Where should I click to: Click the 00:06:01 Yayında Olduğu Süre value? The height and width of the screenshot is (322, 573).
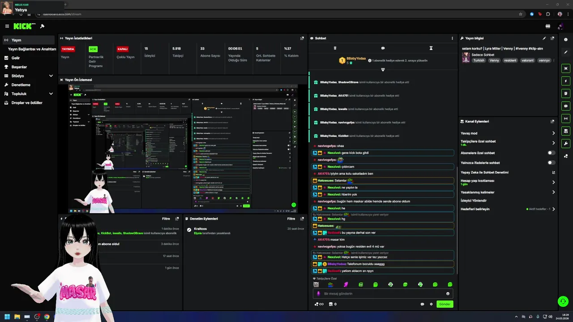point(235,49)
